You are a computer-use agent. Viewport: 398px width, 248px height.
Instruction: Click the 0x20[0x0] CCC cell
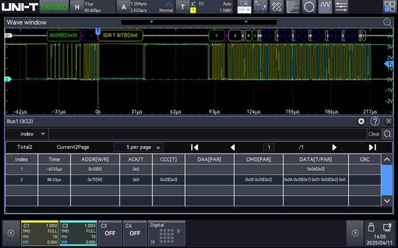(x=168, y=180)
